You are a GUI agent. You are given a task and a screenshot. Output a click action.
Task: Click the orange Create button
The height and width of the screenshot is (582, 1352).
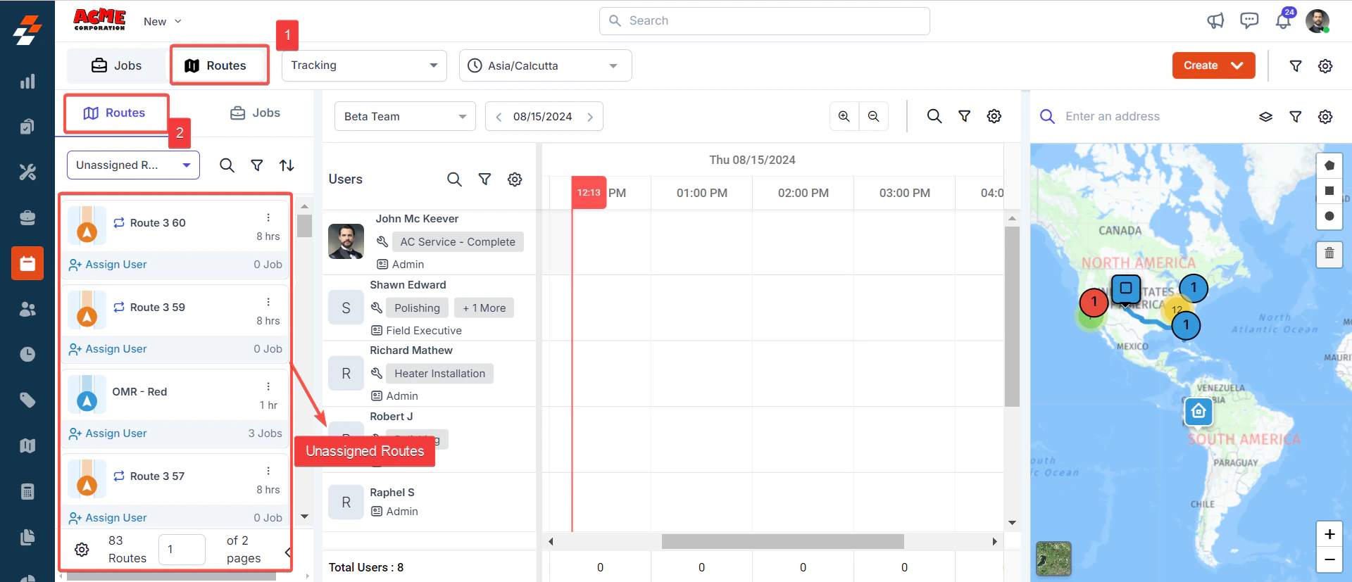coord(1213,65)
